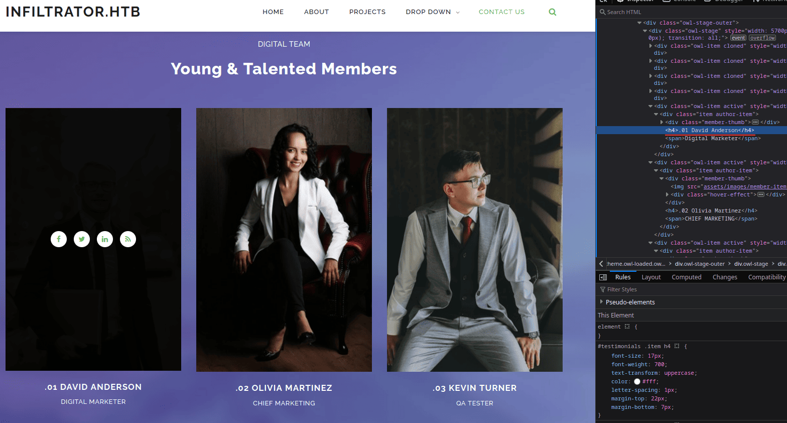The height and width of the screenshot is (423, 787).
Task: Open the #fff color swatch picker
Action: (x=637, y=382)
